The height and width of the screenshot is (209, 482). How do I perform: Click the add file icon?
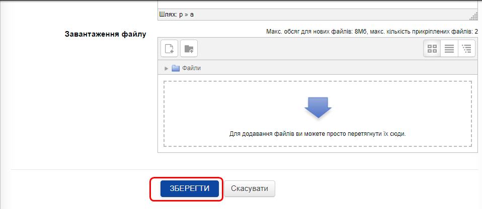pos(170,49)
